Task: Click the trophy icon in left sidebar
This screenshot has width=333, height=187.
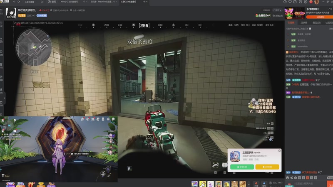Action: pyautogui.click(x=1, y=77)
